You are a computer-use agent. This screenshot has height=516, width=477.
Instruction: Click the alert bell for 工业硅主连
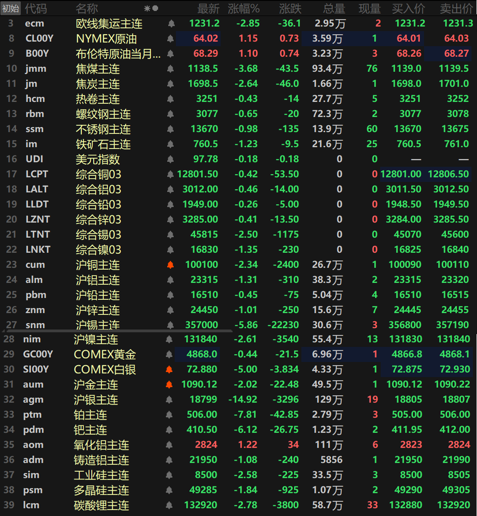170,475
